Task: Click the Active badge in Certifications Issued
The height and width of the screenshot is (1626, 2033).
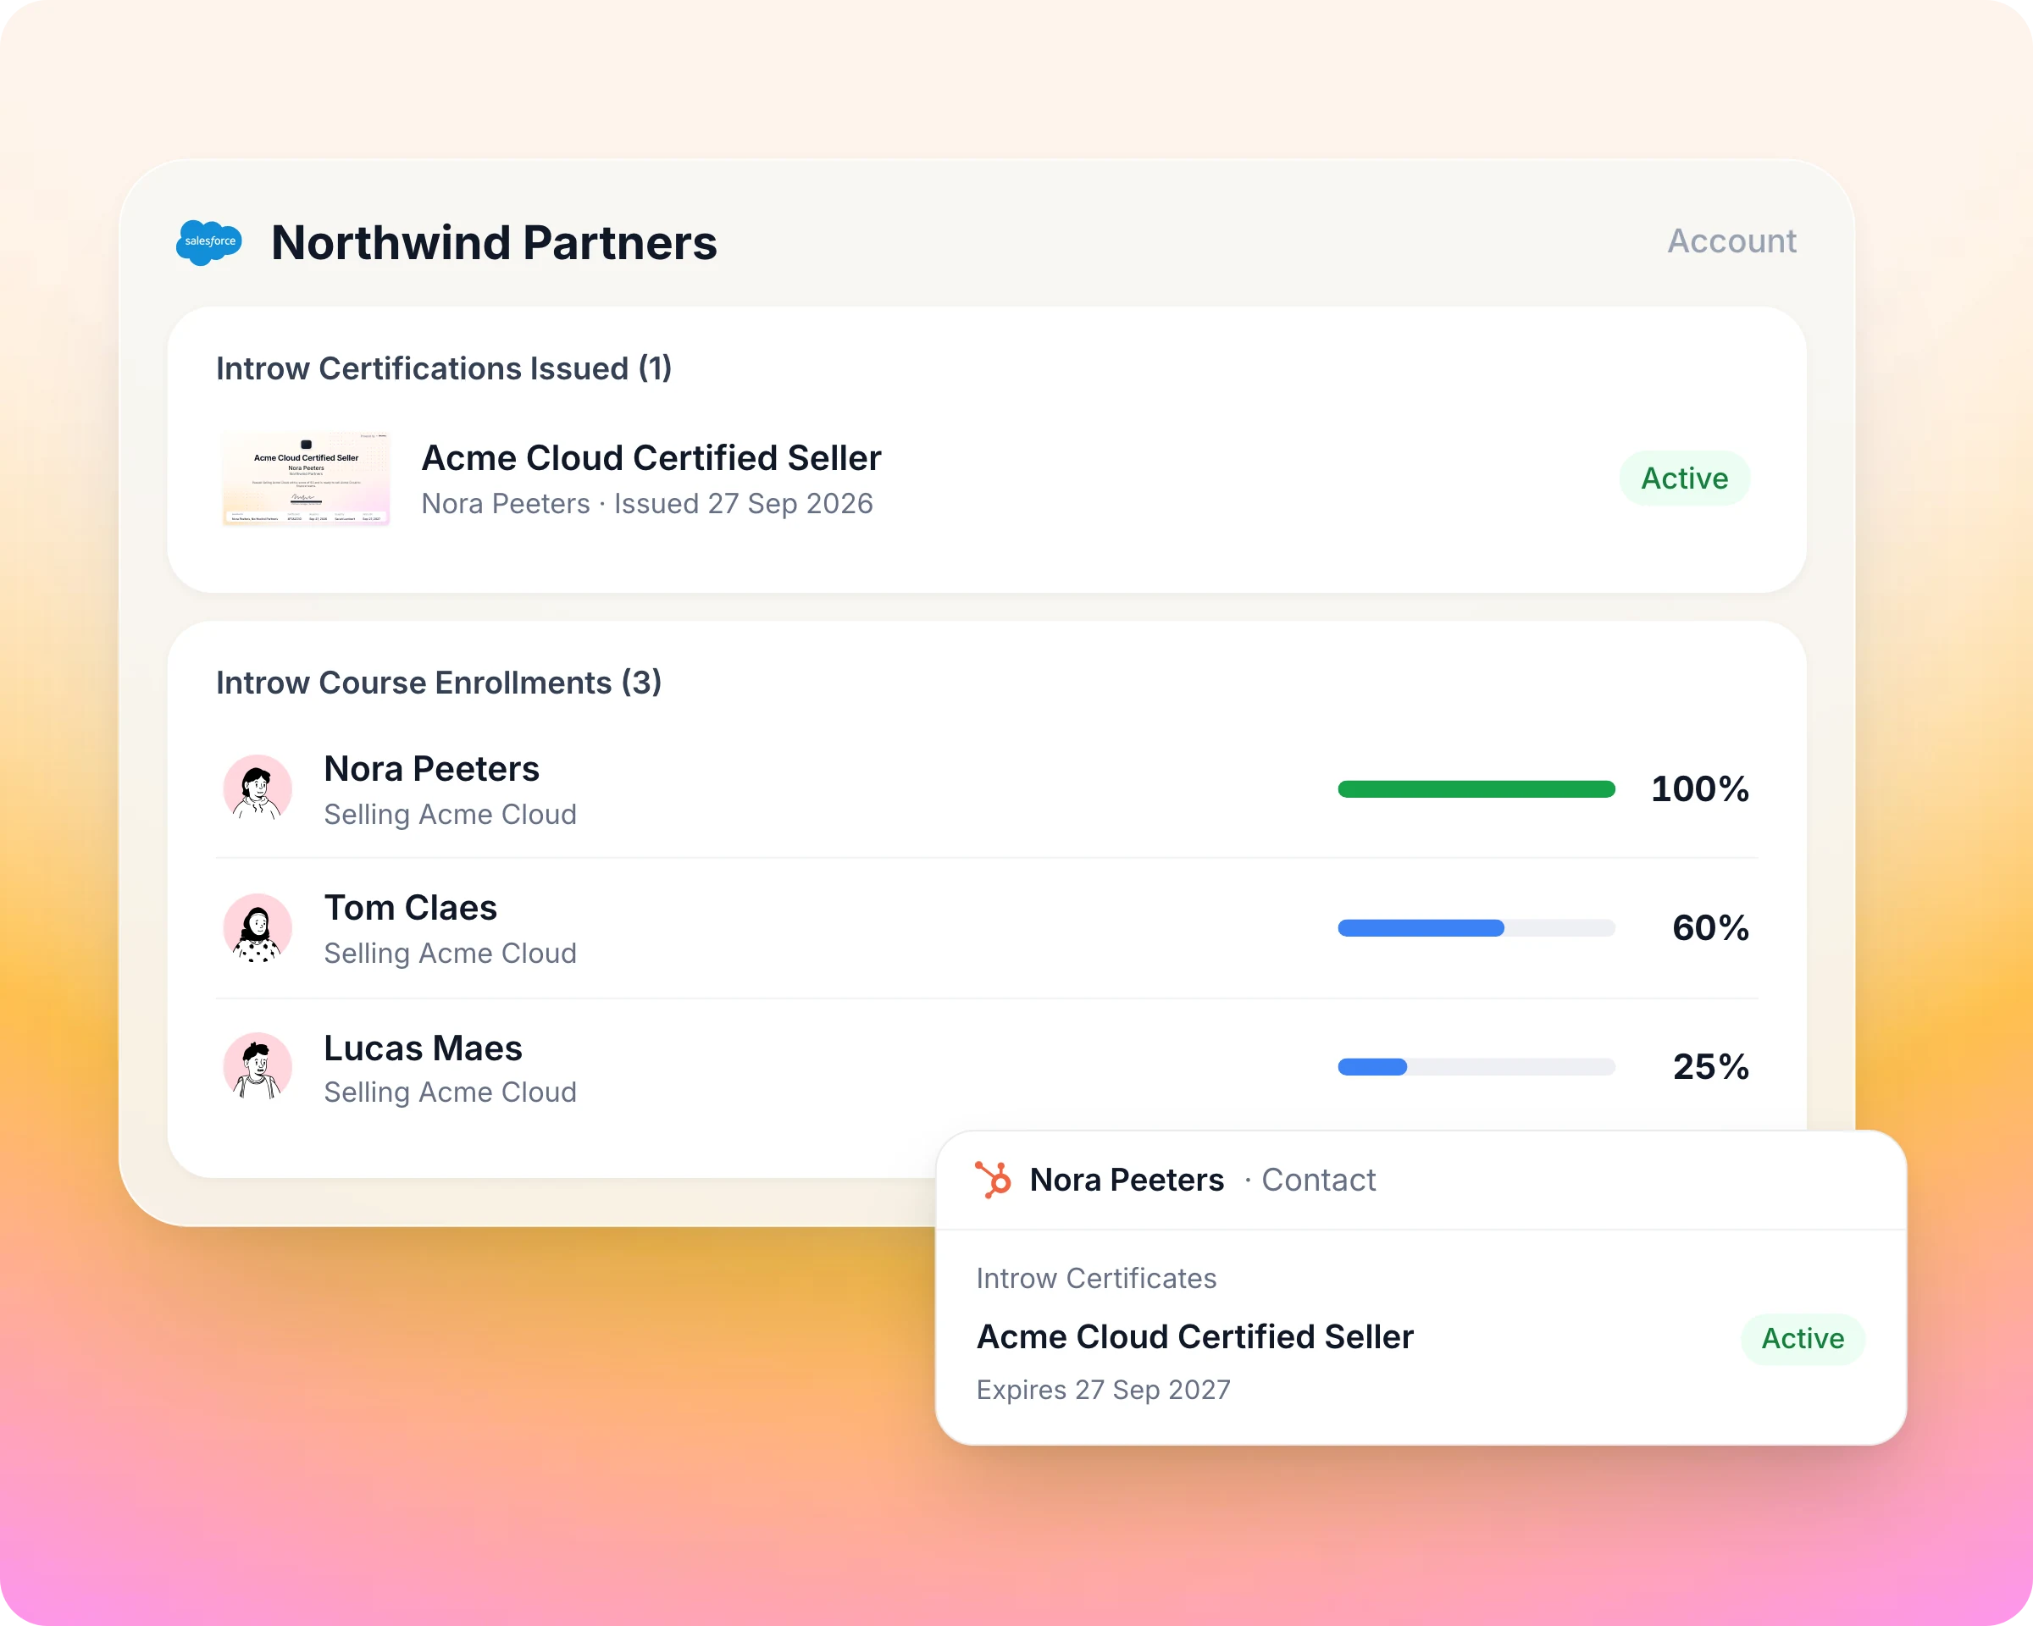Action: coord(1684,478)
